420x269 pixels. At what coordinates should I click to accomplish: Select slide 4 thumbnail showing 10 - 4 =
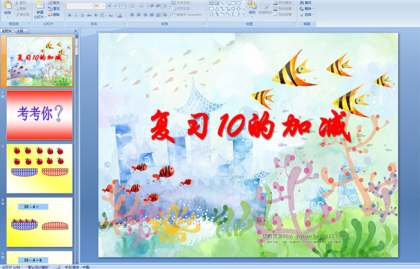[40, 222]
